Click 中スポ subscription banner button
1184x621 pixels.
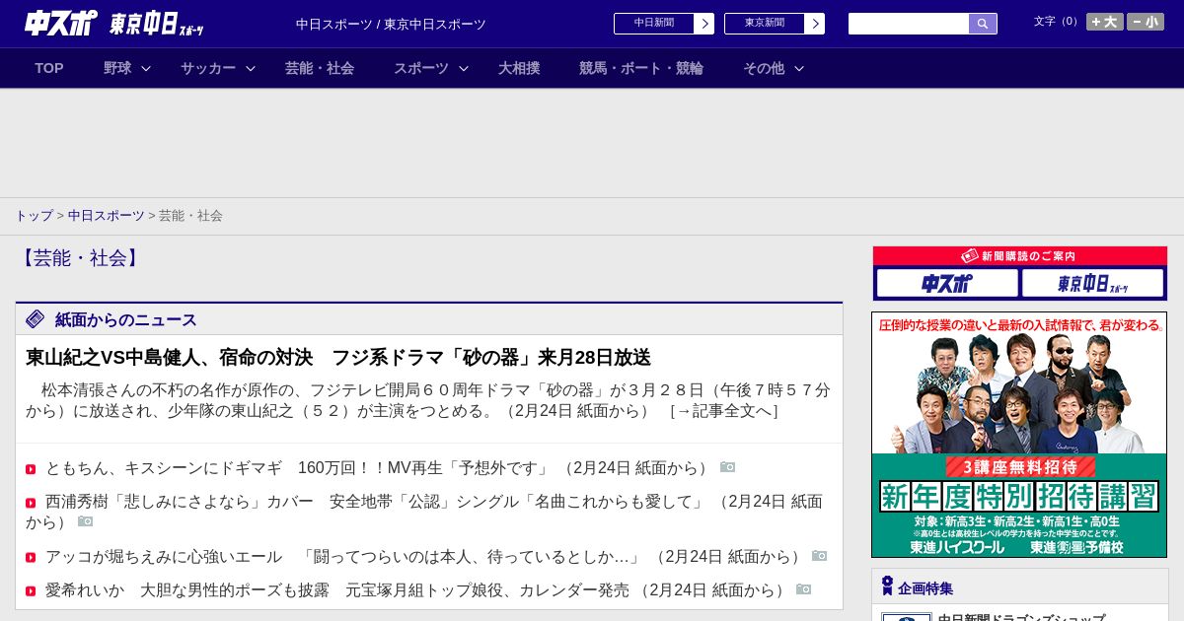(x=947, y=283)
